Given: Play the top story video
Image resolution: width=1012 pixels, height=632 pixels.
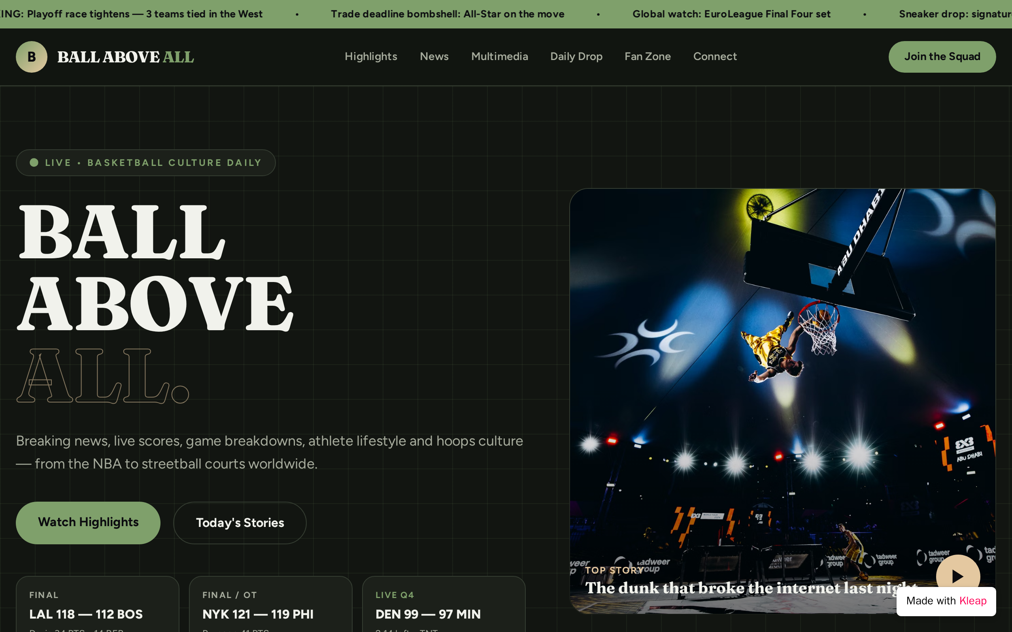Looking at the screenshot, I should point(957,576).
